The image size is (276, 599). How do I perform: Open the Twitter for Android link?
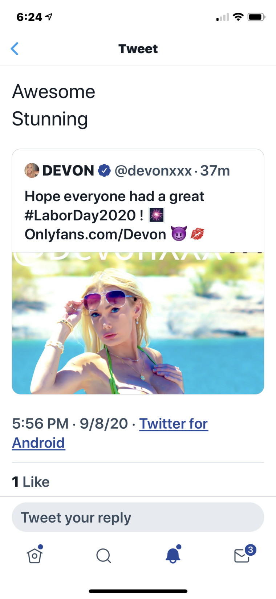point(174,423)
